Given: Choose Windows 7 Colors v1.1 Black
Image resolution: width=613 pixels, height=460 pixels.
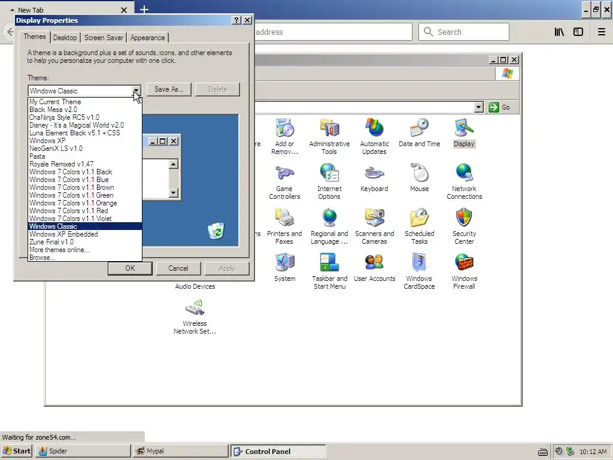Looking at the screenshot, I should tap(85, 172).
